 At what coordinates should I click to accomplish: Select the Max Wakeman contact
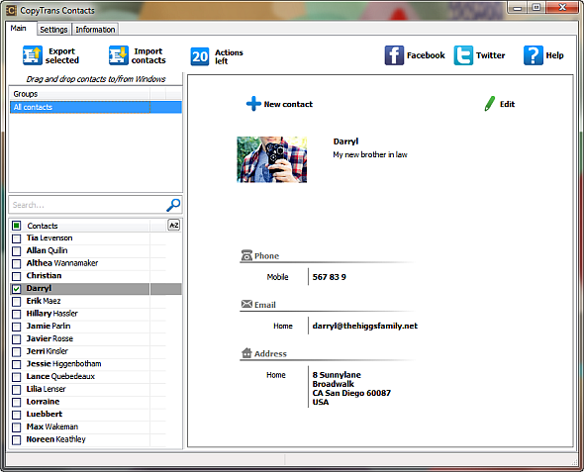[x=52, y=426]
